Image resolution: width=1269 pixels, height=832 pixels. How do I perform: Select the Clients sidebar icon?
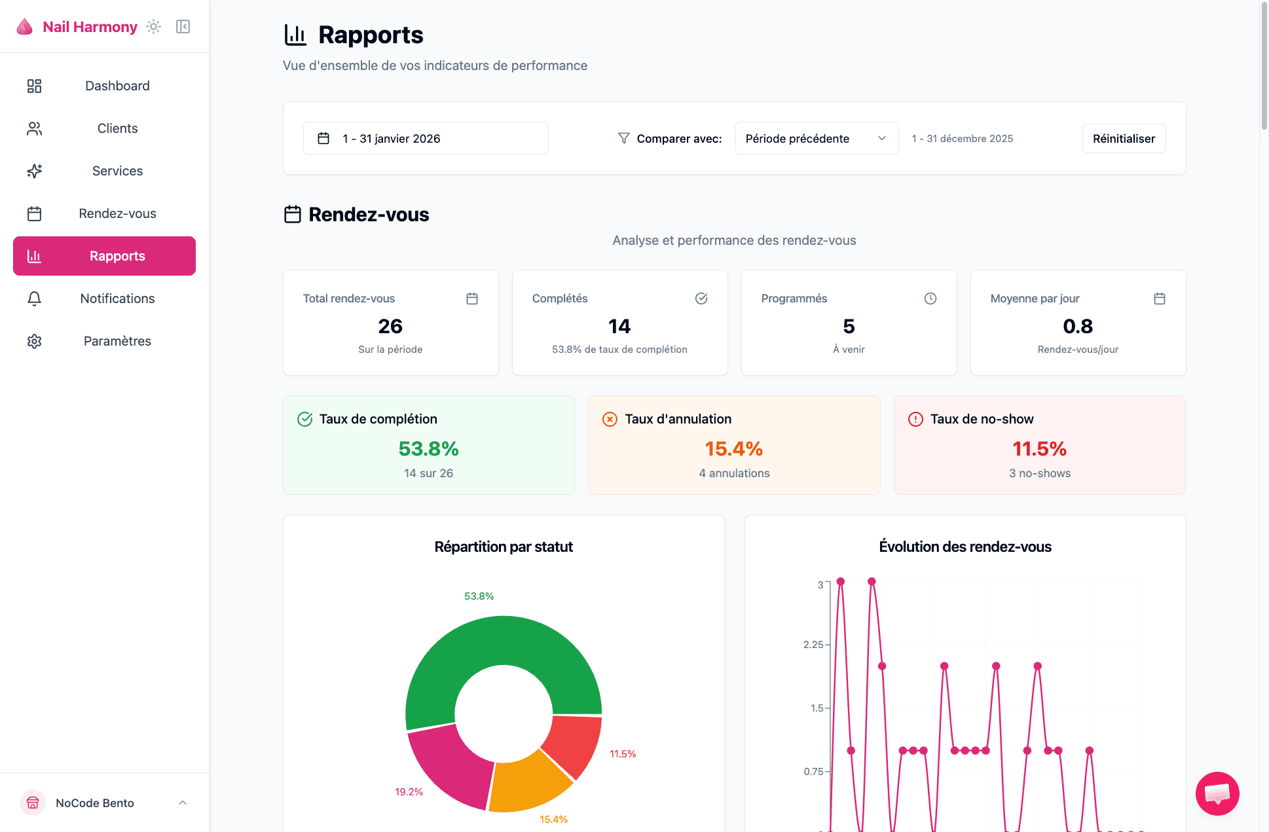34,128
